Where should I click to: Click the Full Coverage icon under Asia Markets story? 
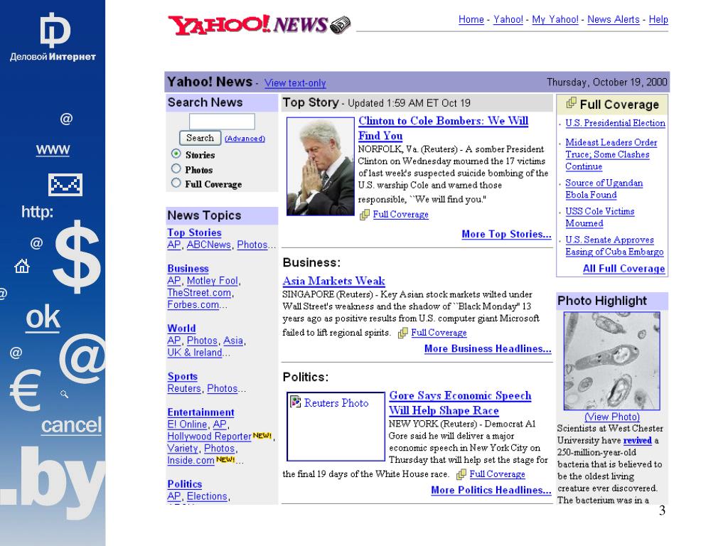[403, 333]
